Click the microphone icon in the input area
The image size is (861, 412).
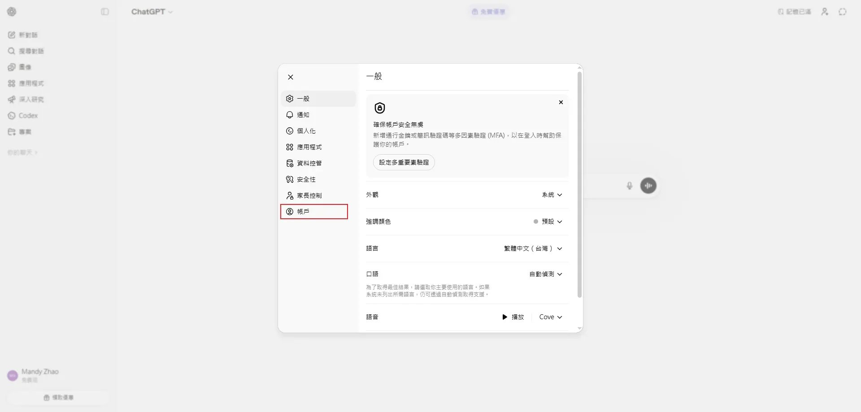point(629,186)
